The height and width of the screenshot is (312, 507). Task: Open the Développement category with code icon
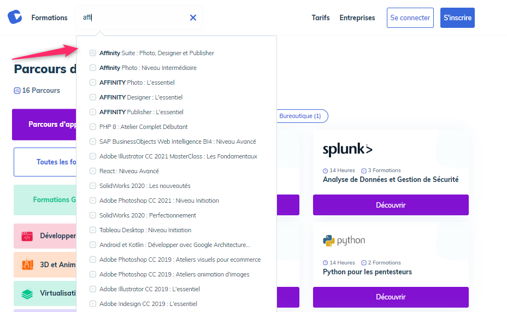tap(27, 237)
